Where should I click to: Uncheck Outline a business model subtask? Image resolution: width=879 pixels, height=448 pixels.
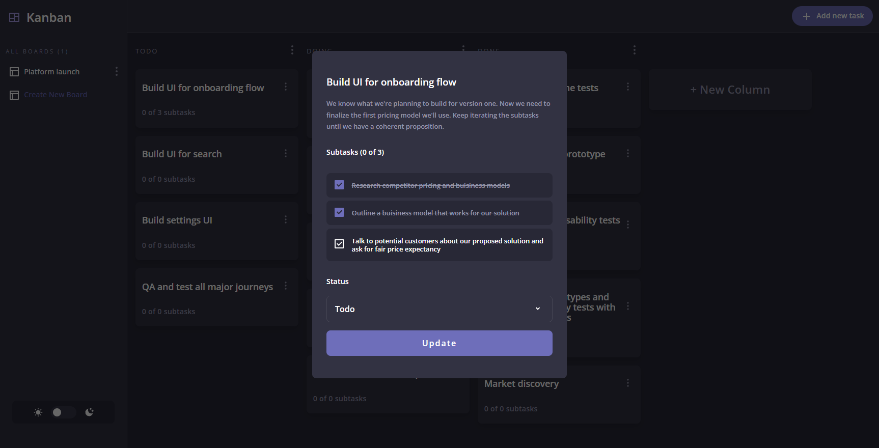point(339,212)
